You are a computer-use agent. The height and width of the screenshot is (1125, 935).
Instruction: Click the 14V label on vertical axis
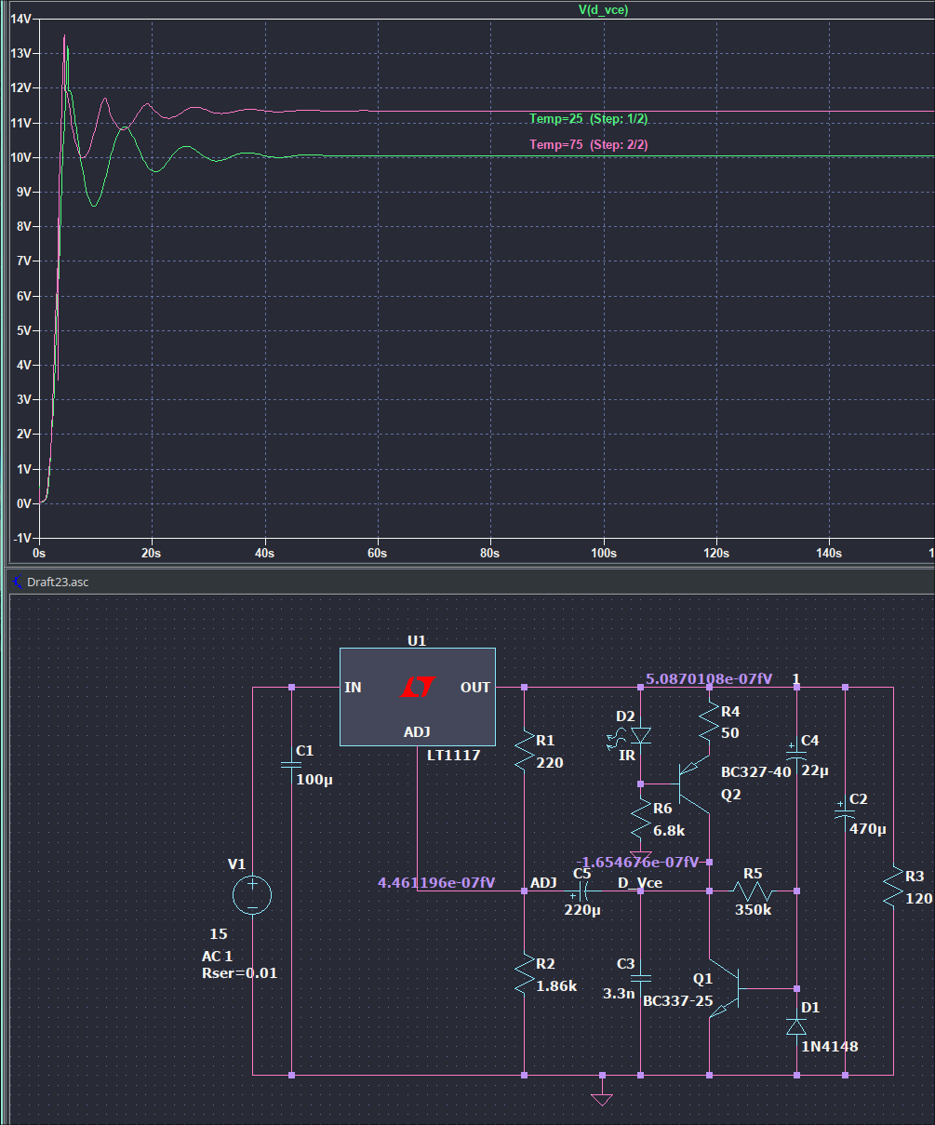point(21,19)
